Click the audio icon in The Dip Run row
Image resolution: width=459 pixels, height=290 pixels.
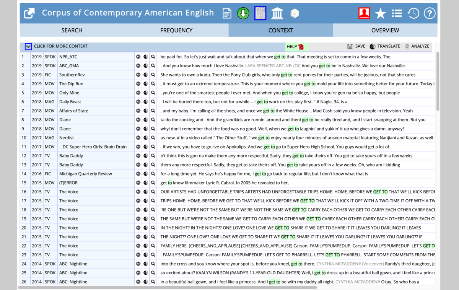tap(138, 84)
